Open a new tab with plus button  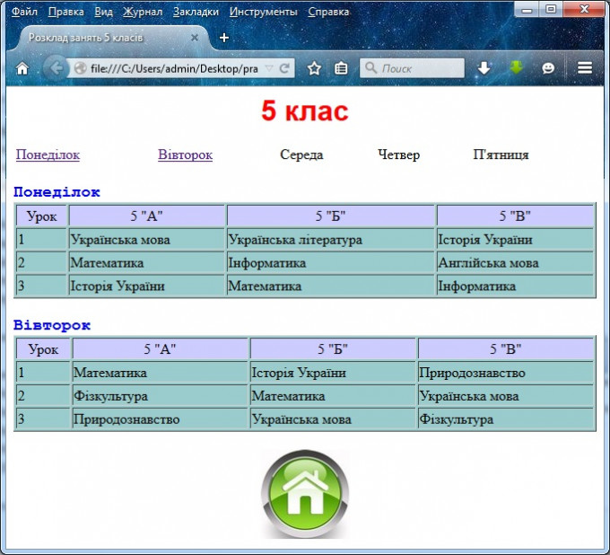tap(224, 38)
